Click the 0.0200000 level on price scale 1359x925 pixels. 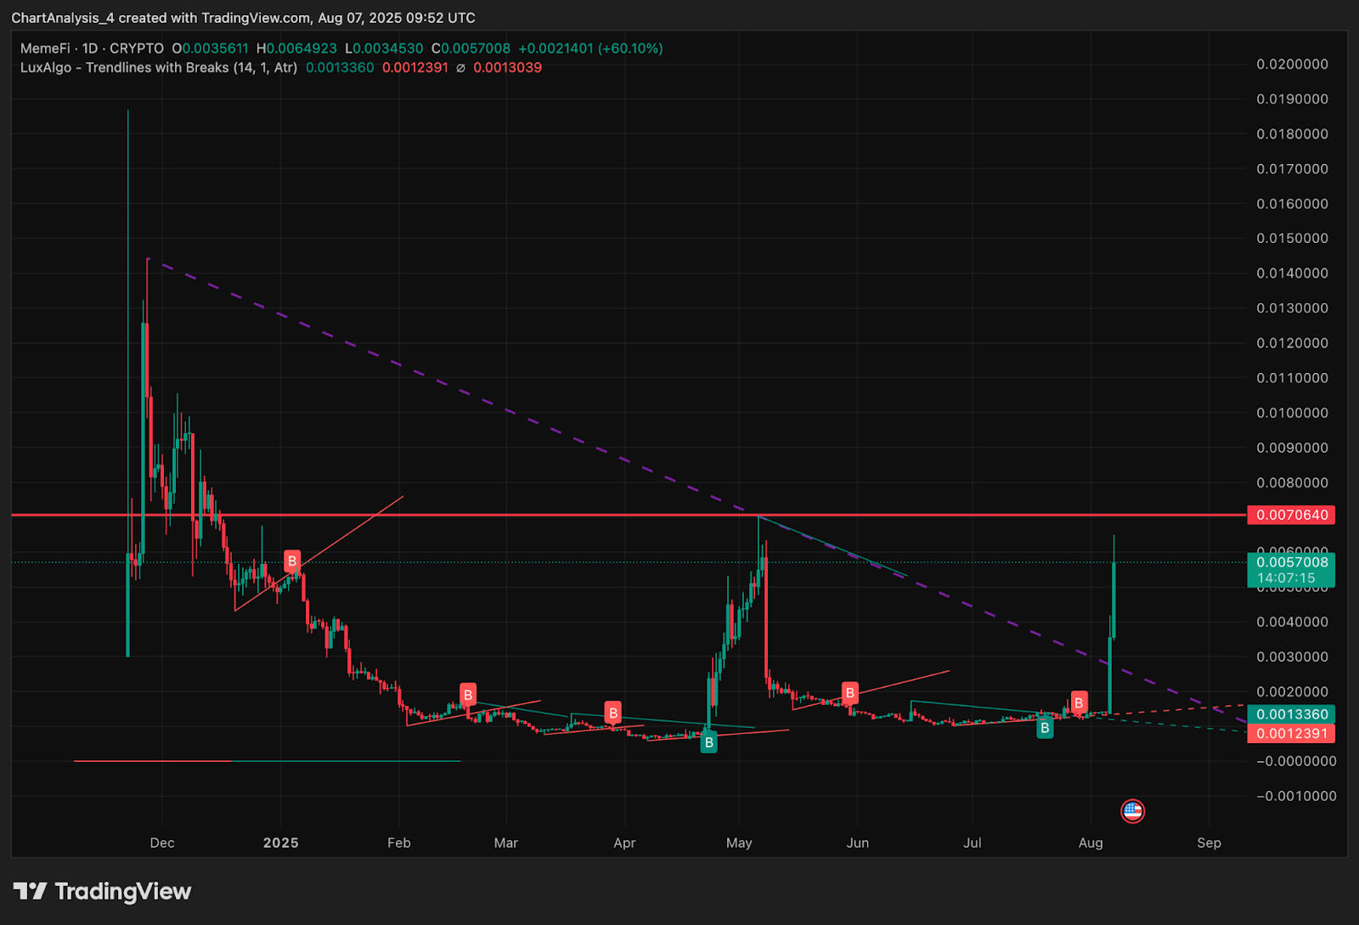[1292, 65]
